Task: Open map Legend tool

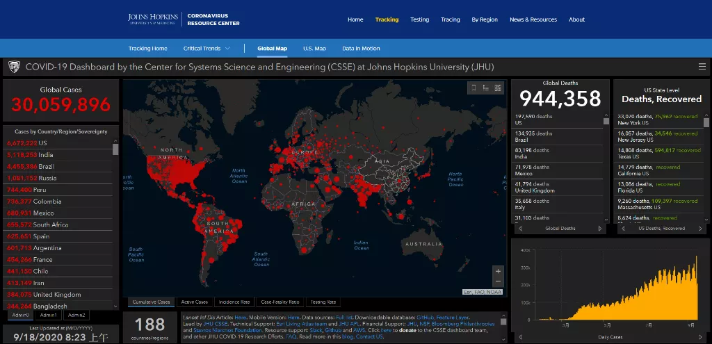Action: tap(486, 88)
